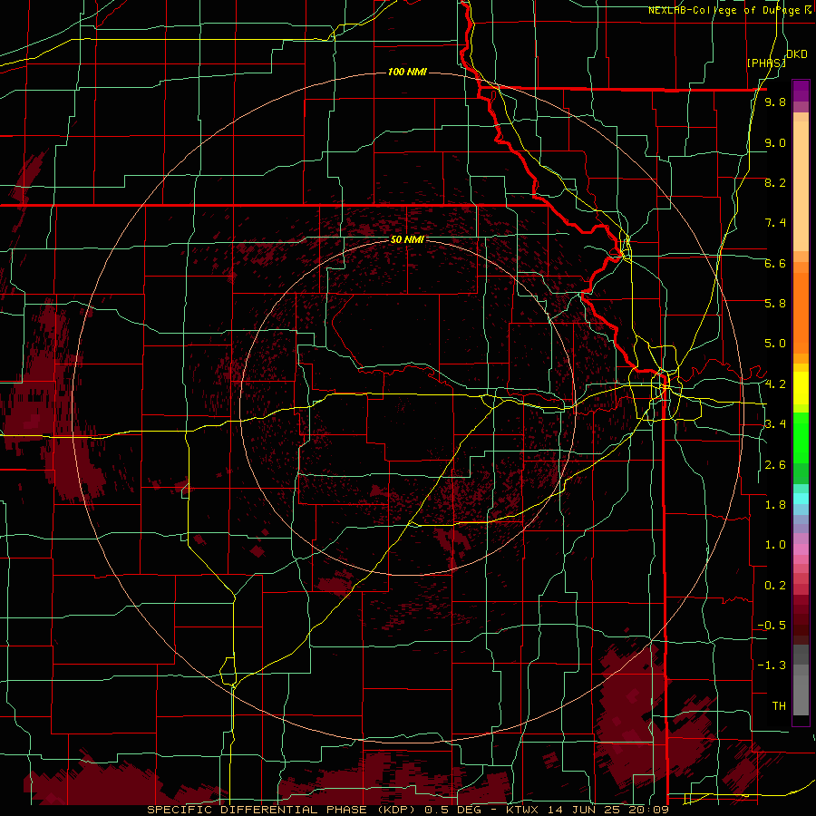Click the "6.6" color scale value
This screenshot has height=816, width=816.
click(775, 263)
